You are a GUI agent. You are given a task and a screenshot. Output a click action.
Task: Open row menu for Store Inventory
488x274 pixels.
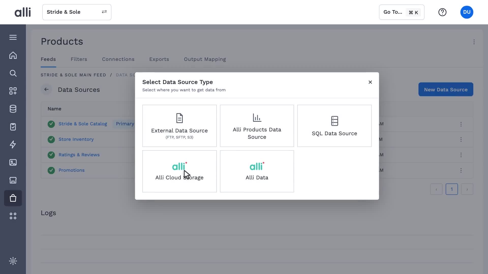tap(461, 140)
